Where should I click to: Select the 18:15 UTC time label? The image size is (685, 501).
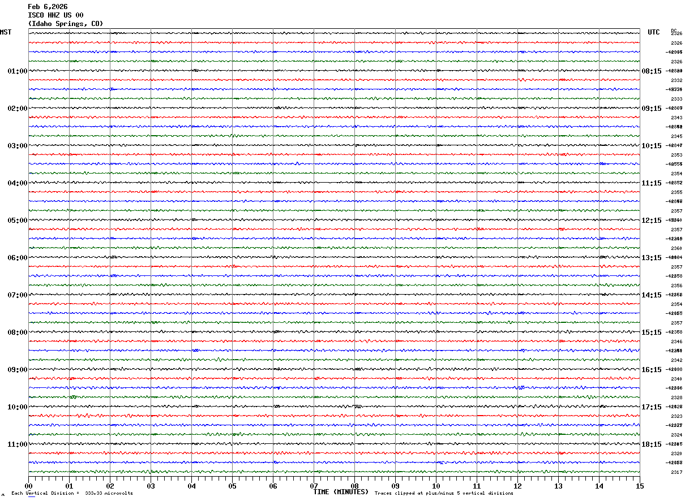point(651,444)
